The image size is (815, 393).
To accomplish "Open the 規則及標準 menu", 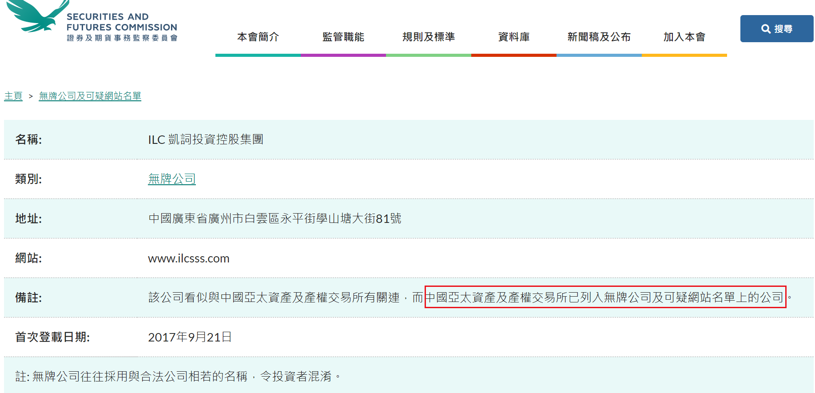I will (x=429, y=37).
